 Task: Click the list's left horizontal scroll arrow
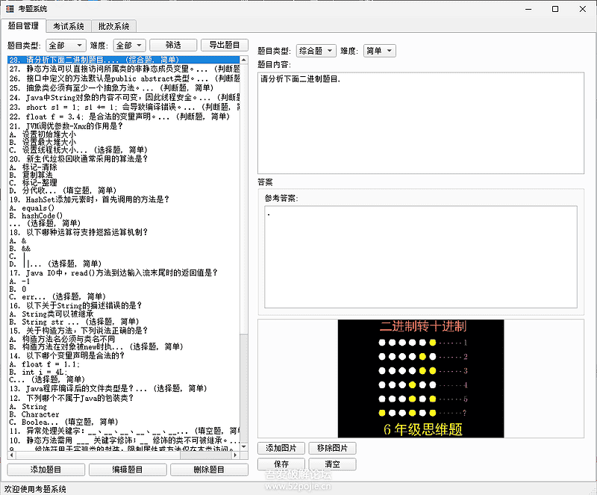11,455
